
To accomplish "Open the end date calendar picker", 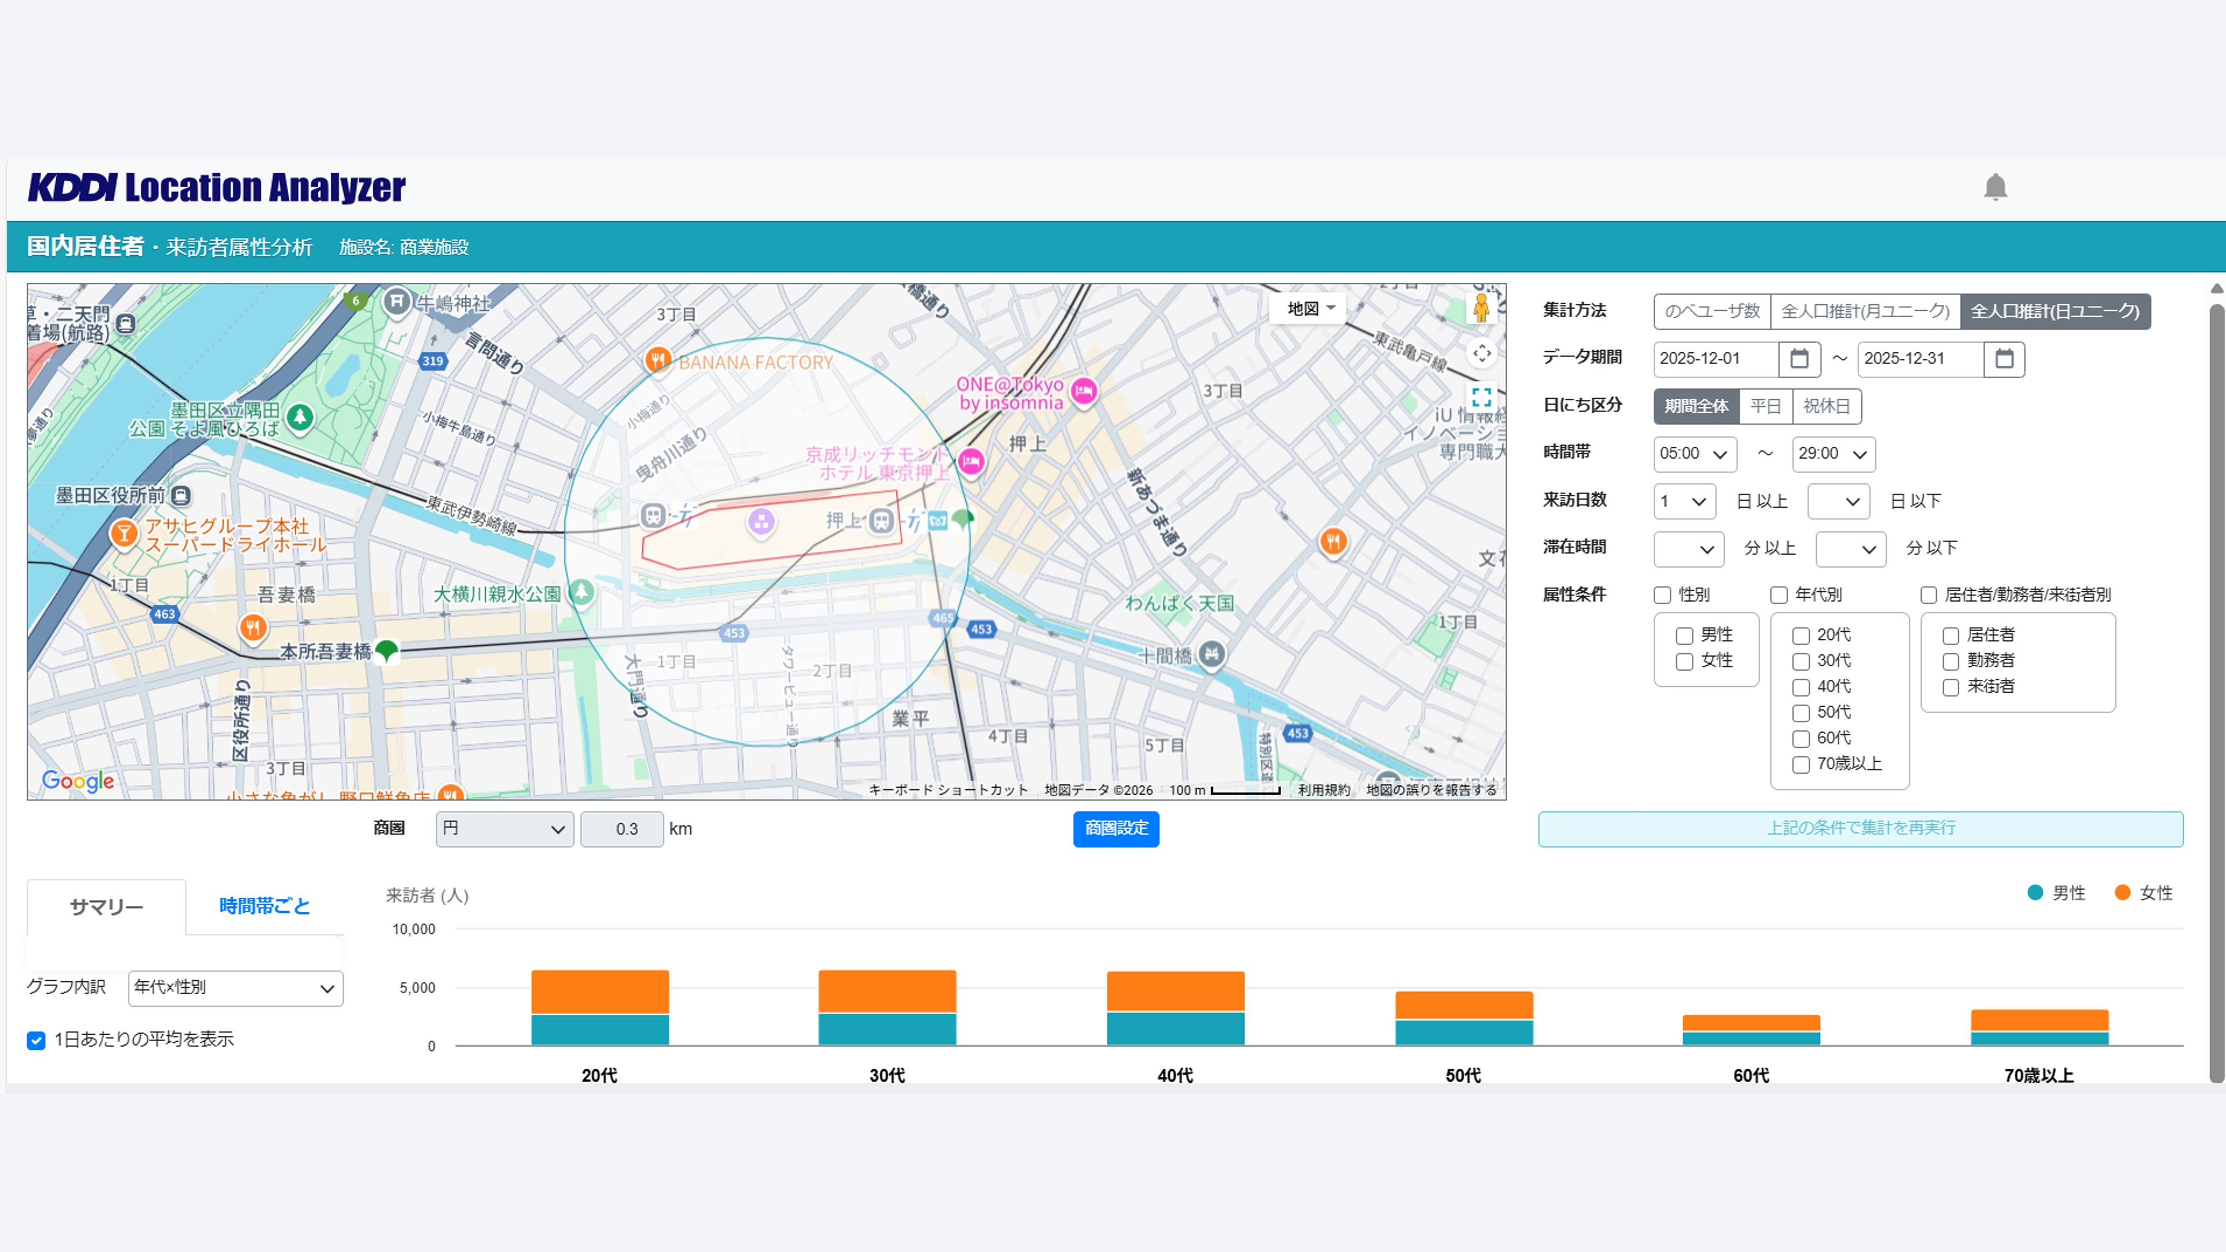I will [2004, 359].
